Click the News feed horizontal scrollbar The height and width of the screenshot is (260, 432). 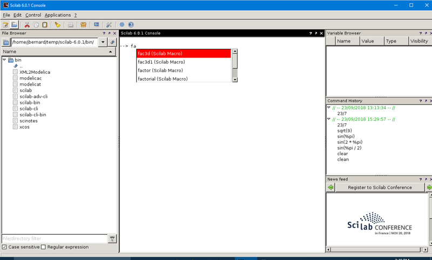(377, 250)
